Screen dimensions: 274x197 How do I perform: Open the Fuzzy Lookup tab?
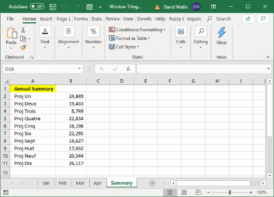pos(176,19)
